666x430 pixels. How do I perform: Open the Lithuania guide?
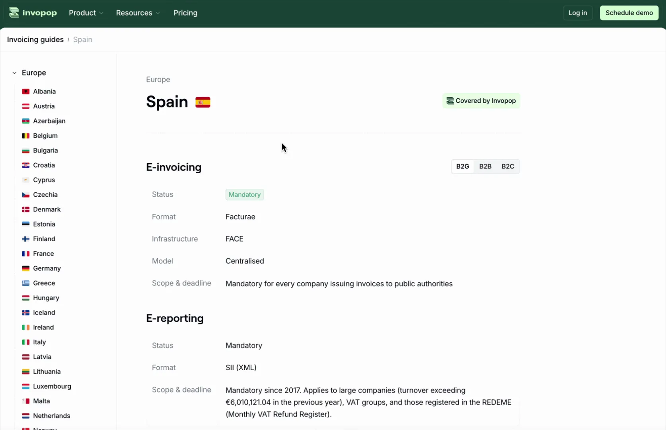click(47, 371)
